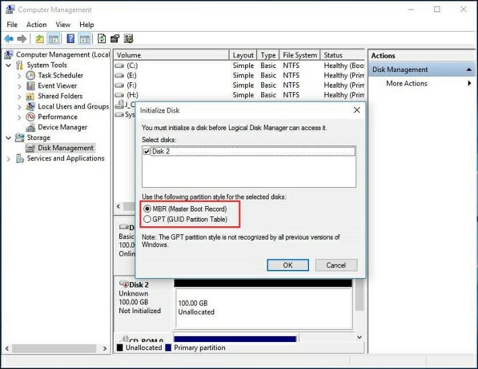This screenshot has height=369, width=478.
Task: Click the drive icon for volume (C:)
Action: 119,65
